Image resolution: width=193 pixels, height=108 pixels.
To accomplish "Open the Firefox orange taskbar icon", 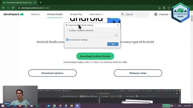I will click(20, 106).
